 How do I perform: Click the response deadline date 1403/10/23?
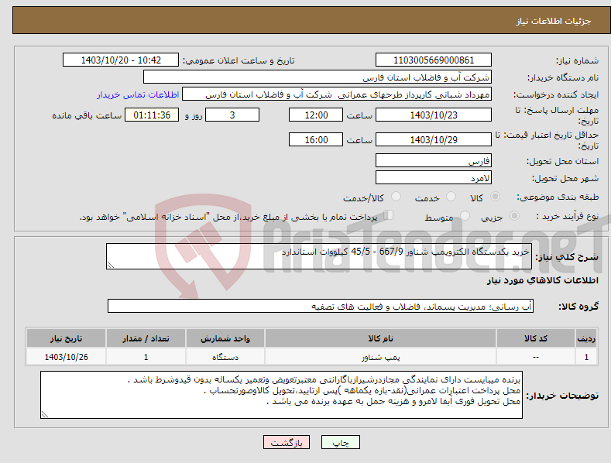pos(434,115)
